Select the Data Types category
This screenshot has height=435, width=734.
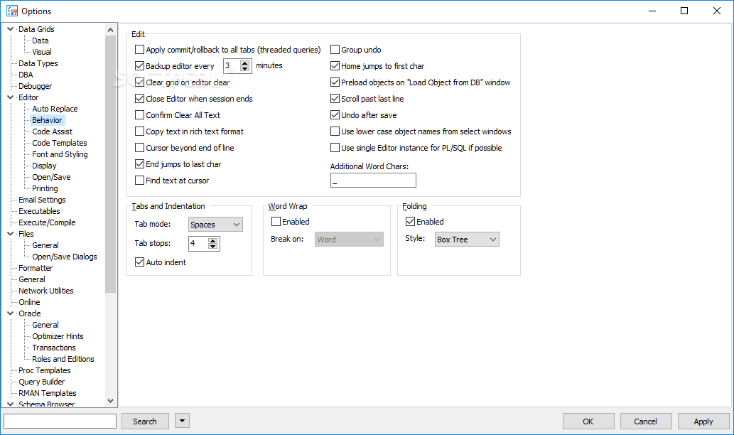(38, 63)
